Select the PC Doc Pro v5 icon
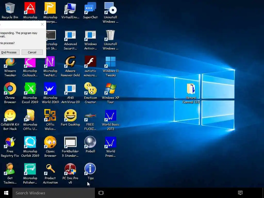The image size is (264, 198). pos(70,169)
